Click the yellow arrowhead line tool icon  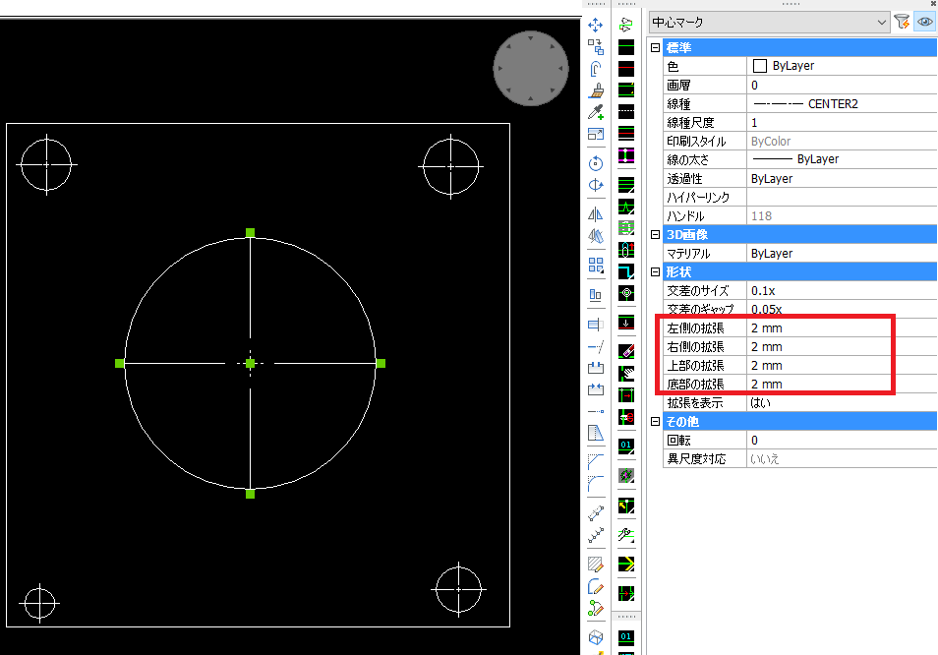click(626, 565)
